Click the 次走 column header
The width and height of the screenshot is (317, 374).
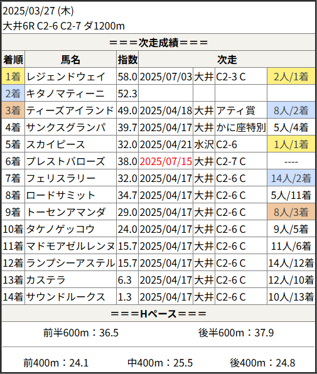point(227,60)
